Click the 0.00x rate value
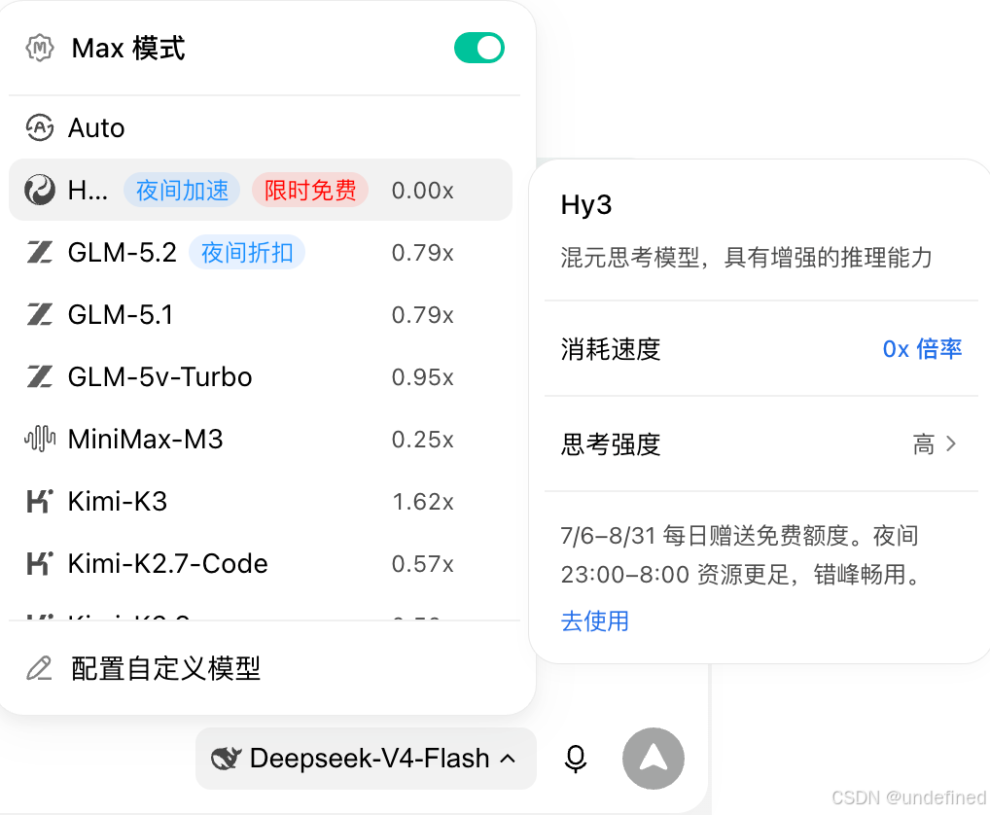 pos(422,190)
